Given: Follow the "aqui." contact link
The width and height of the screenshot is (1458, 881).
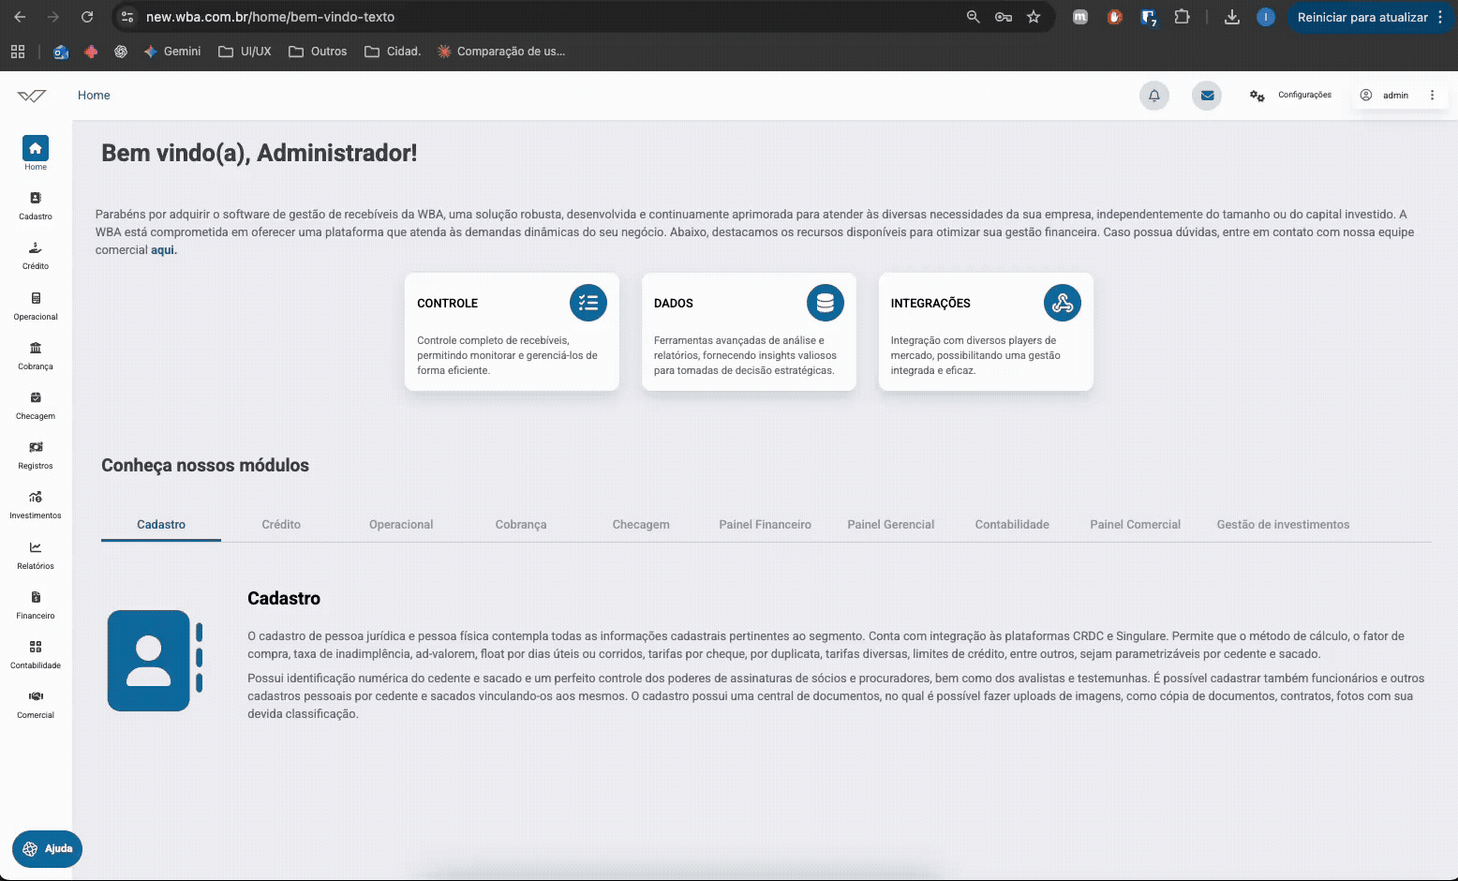Looking at the screenshot, I should click(164, 250).
